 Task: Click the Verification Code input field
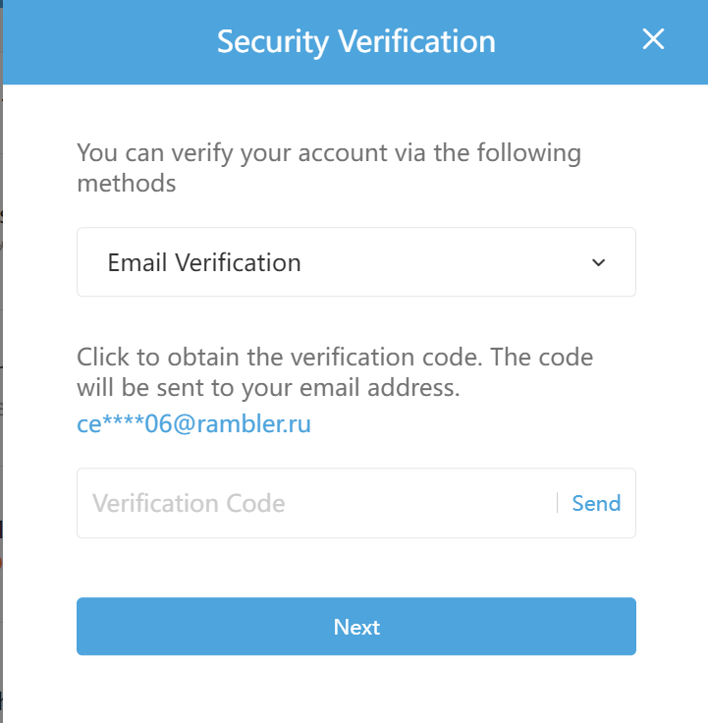pos(314,503)
